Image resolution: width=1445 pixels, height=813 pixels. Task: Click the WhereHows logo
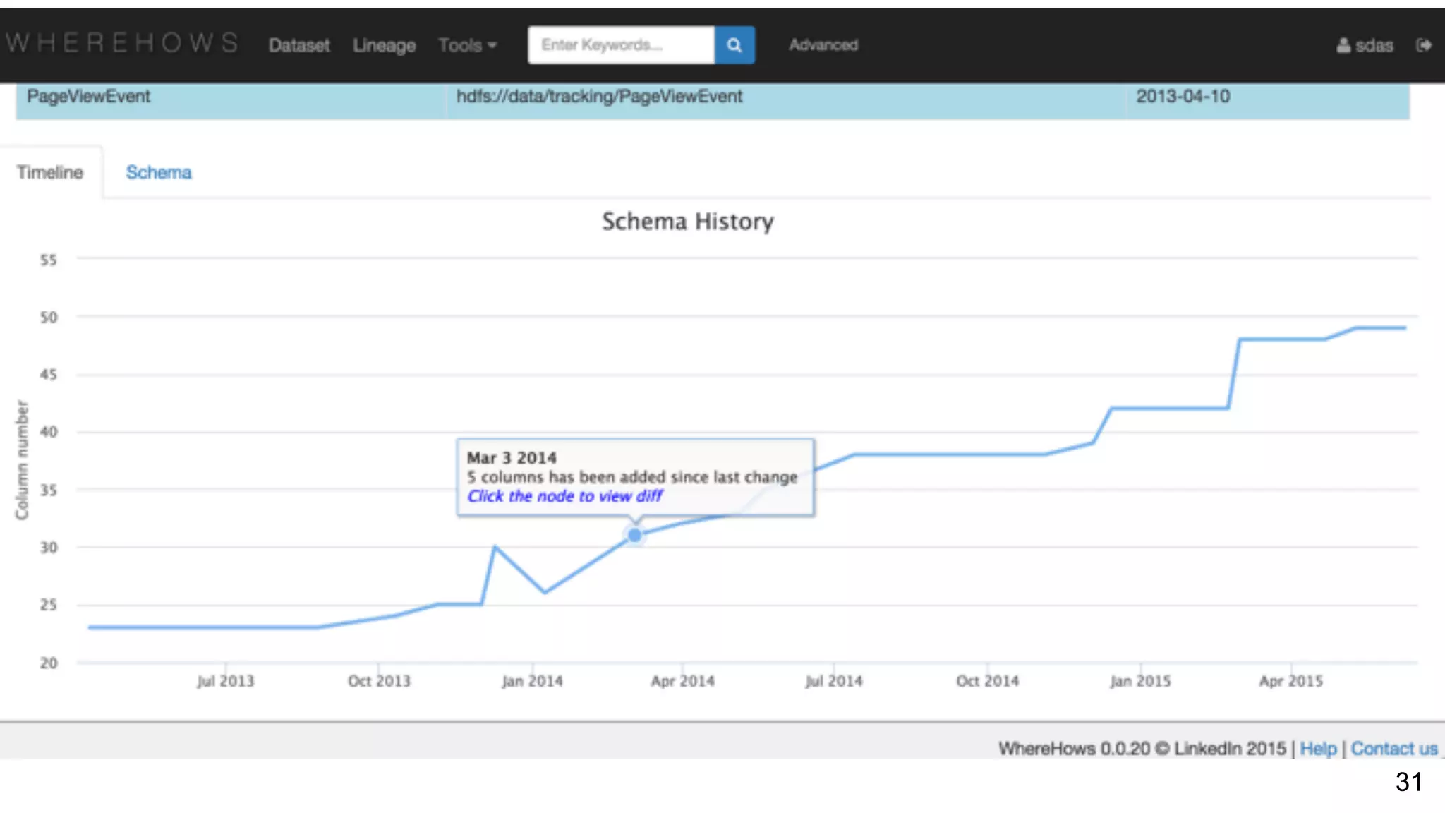121,43
